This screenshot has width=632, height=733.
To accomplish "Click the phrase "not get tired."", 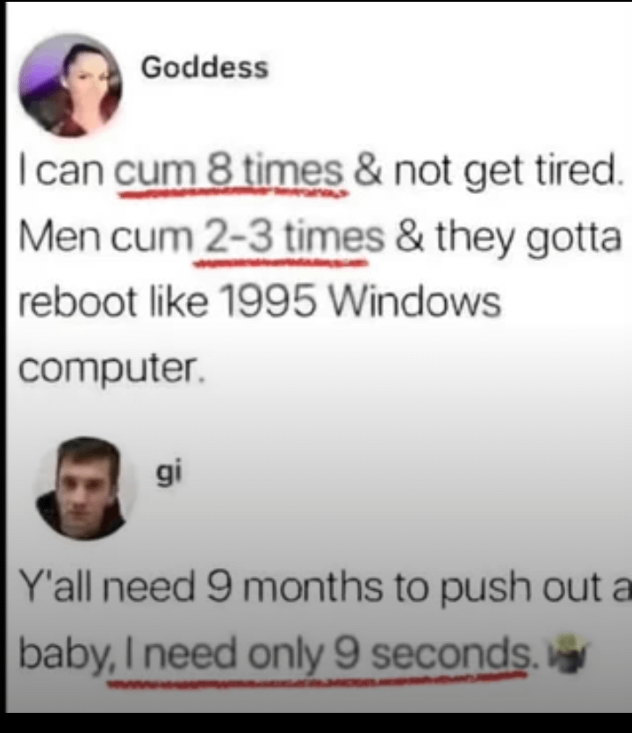I will coord(508,171).
